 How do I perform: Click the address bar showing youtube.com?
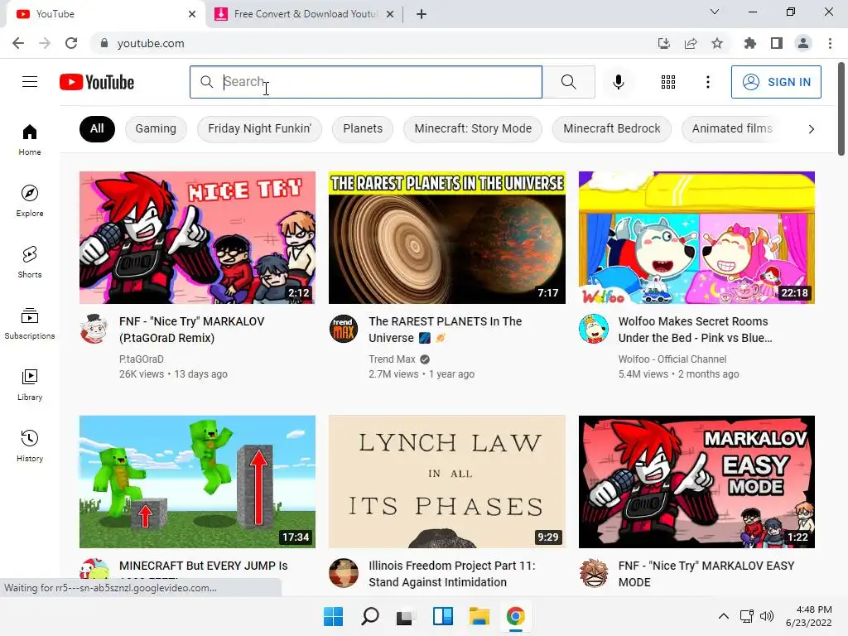(x=373, y=43)
